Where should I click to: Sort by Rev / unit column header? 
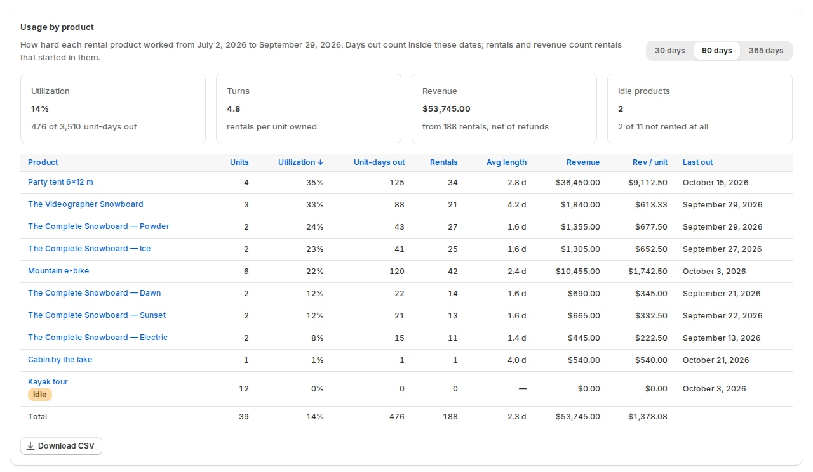pyautogui.click(x=650, y=162)
